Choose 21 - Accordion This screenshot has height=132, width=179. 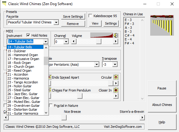click(25, 74)
